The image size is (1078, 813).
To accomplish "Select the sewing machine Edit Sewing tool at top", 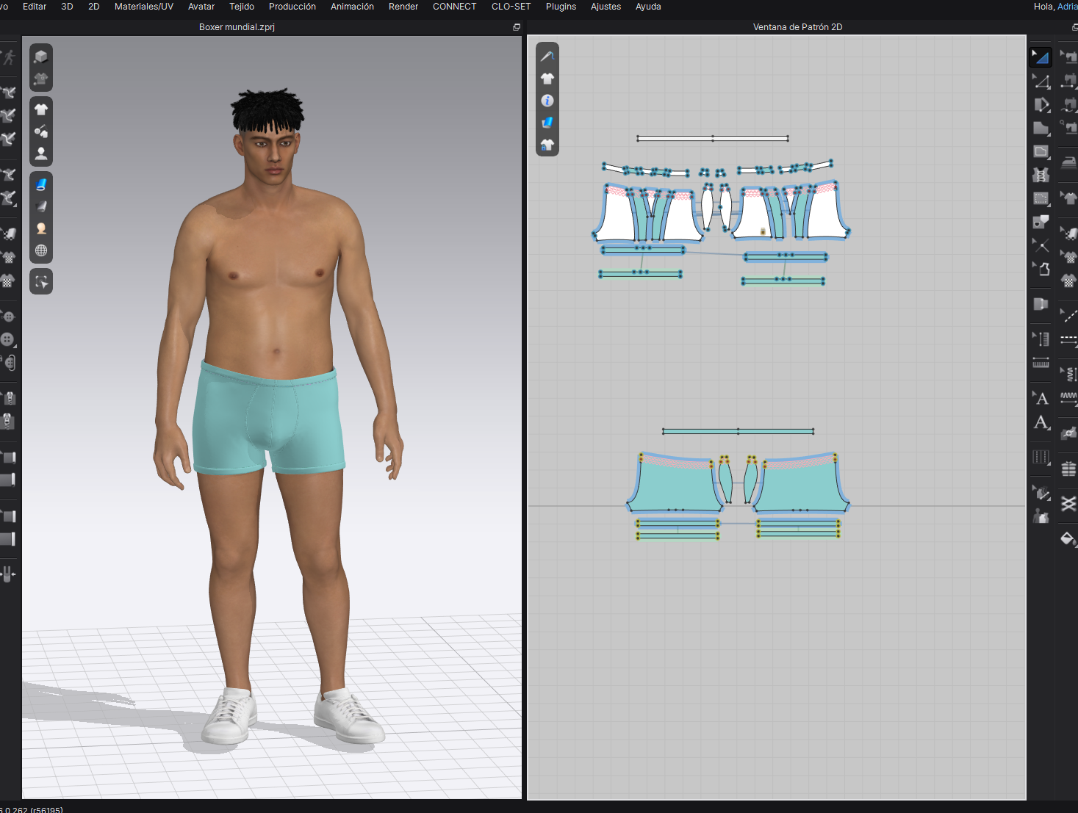I will 1068,57.
